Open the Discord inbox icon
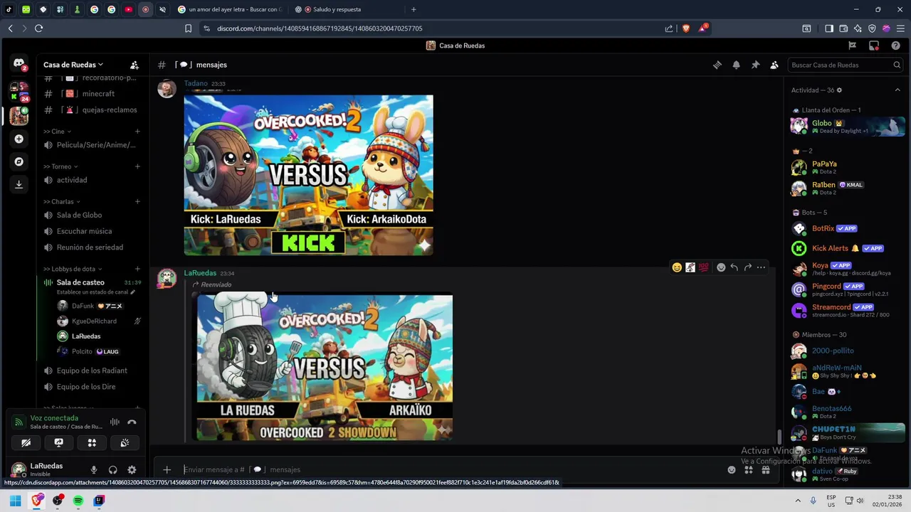This screenshot has width=911, height=512. (874, 46)
